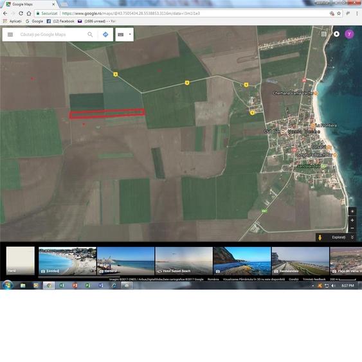Screen dimensions: 362x362
Task: Zoom in with the plus button
Action: click(x=352, y=221)
